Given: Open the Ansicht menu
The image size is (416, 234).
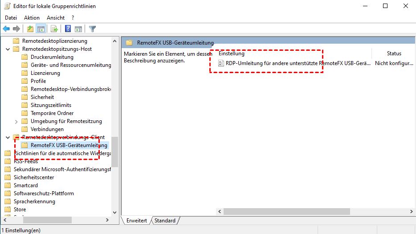Looking at the screenshot, I should pos(56,18).
